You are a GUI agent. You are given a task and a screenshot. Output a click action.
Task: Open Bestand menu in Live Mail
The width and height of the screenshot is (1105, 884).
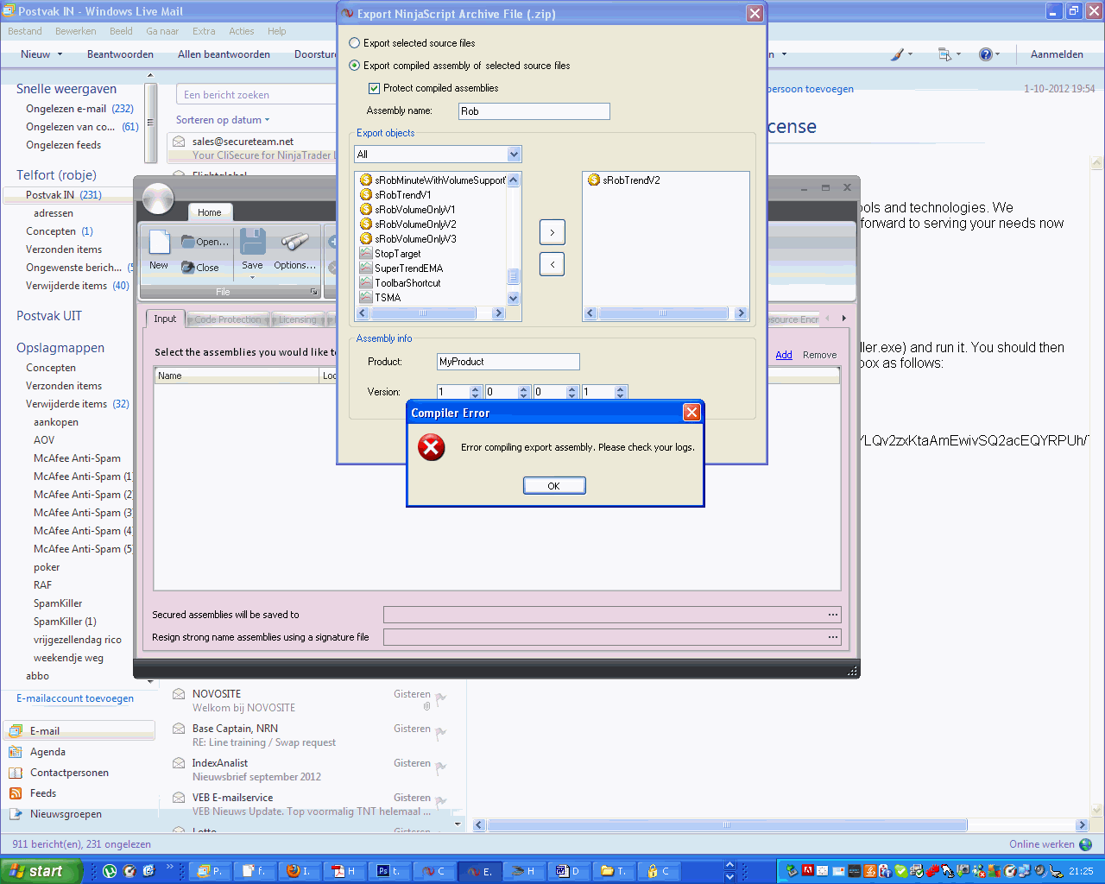pyautogui.click(x=25, y=31)
